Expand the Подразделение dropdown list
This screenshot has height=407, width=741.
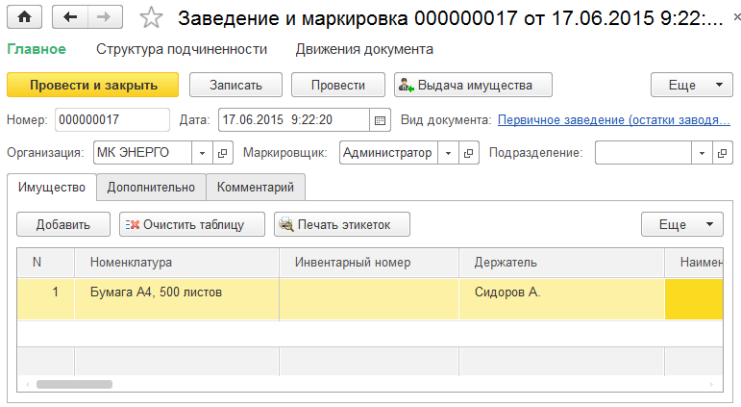coord(702,153)
